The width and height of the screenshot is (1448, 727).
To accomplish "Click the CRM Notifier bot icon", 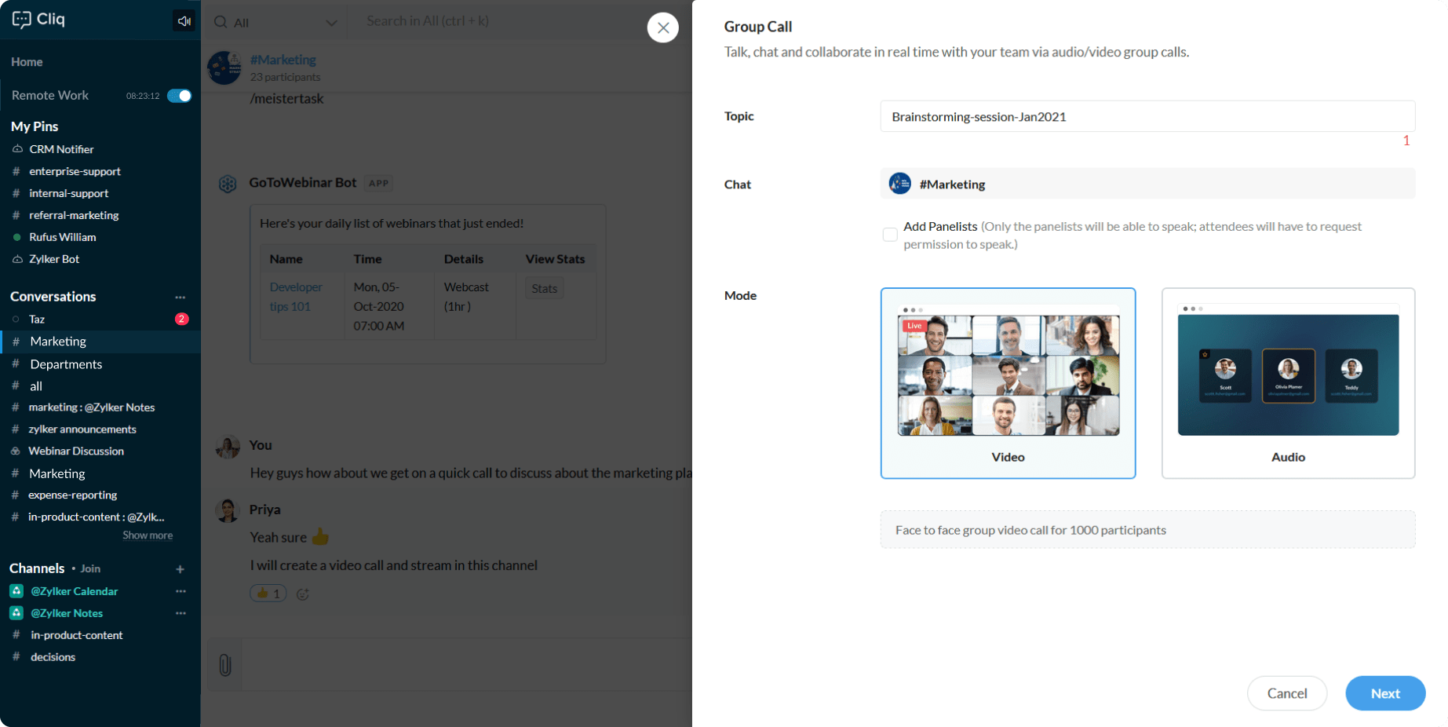I will 17,149.
